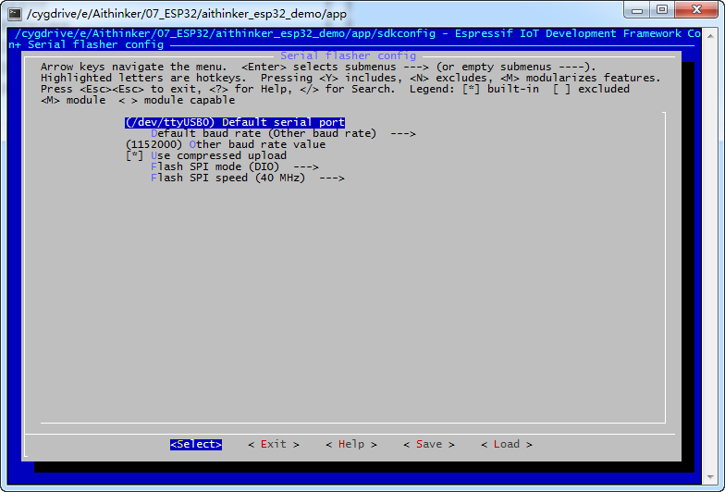Click the arrow after Flash SPI mode
725x492 pixels.
(x=306, y=166)
